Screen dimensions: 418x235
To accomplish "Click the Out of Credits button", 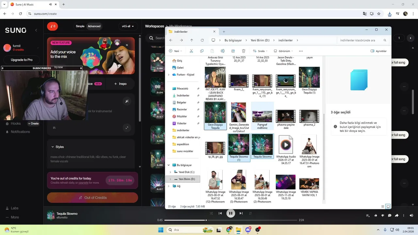I will [92, 197].
